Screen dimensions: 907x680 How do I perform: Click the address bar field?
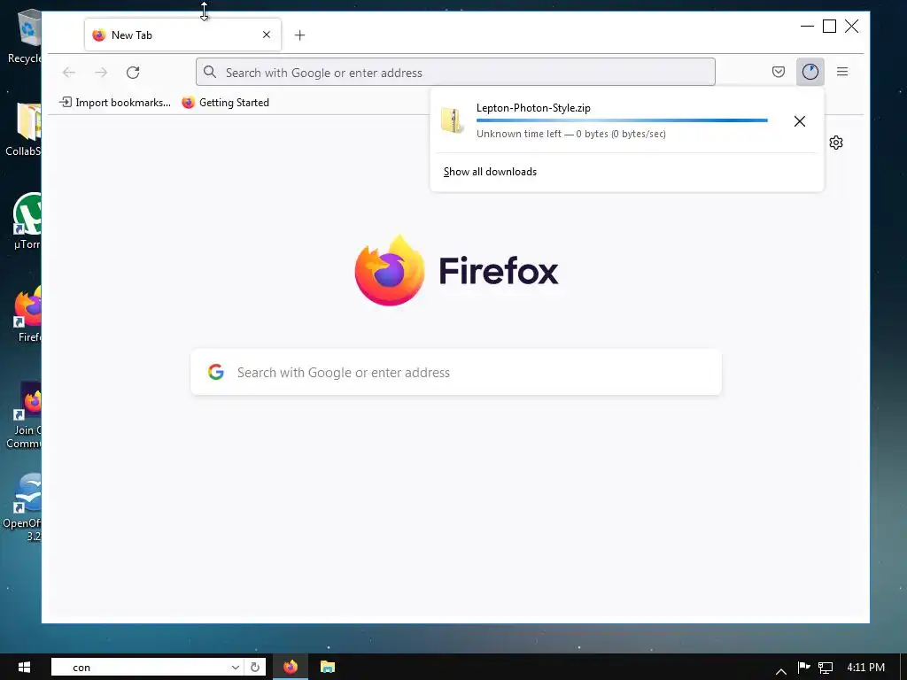[455, 73]
